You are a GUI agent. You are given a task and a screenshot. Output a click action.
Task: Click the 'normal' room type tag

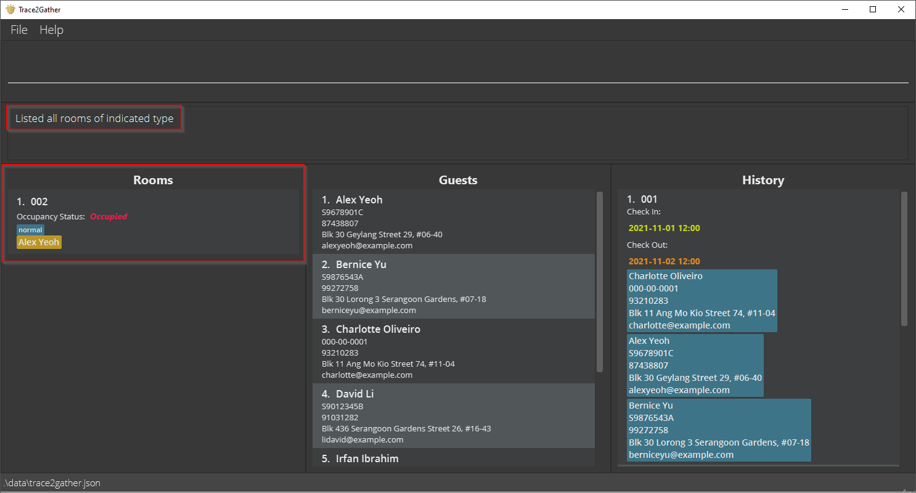pos(30,230)
